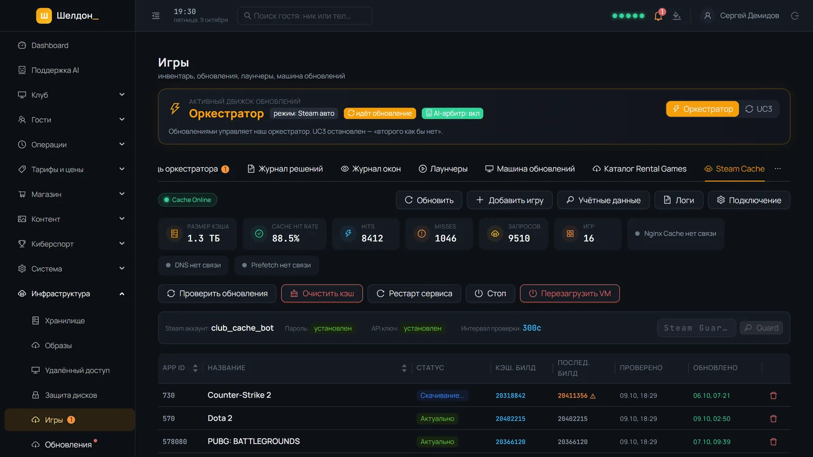Click the Скачивание status of Counter-Strike 2

tap(443, 396)
